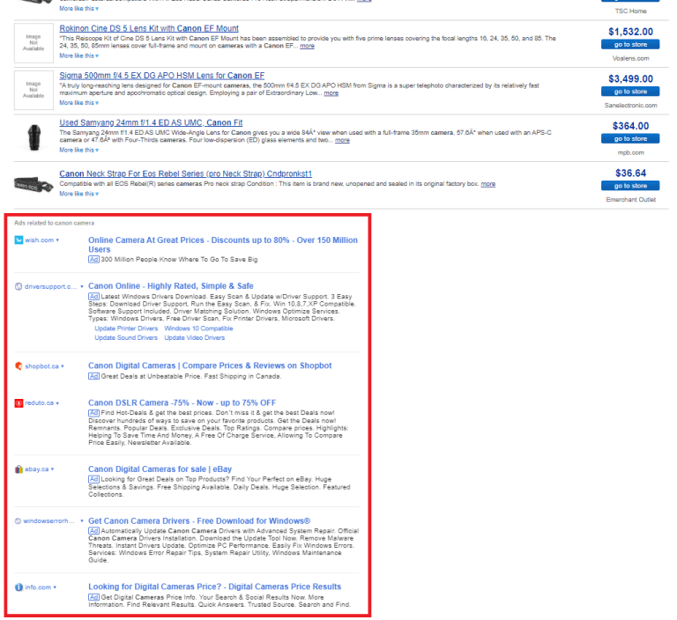
Task: Click the eBay shopping bag favicon
Action: pos(19,469)
